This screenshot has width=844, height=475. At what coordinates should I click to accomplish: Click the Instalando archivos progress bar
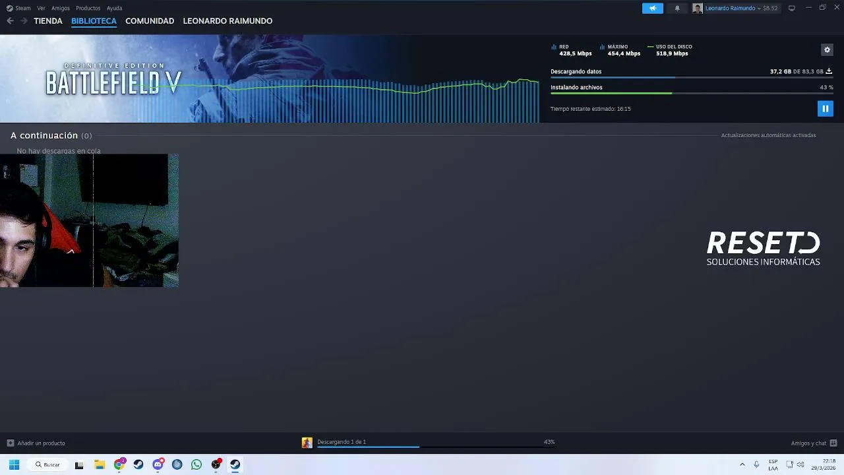pyautogui.click(x=692, y=93)
